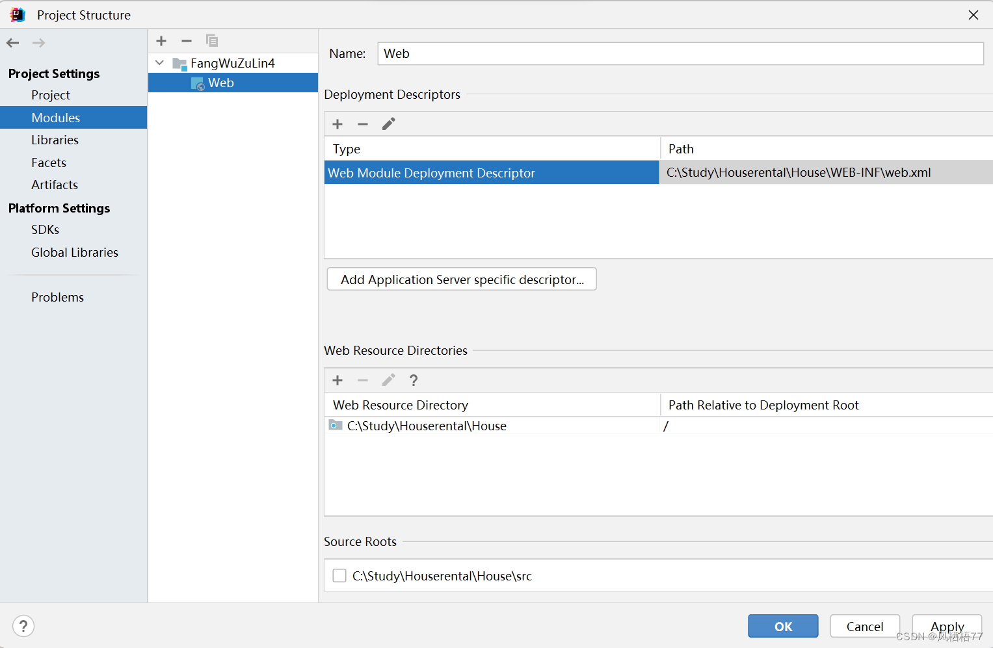
Task: Edit the deployment descriptor using the pencil icon
Action: pos(388,123)
